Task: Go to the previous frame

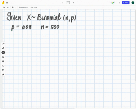Action: [62, 3]
